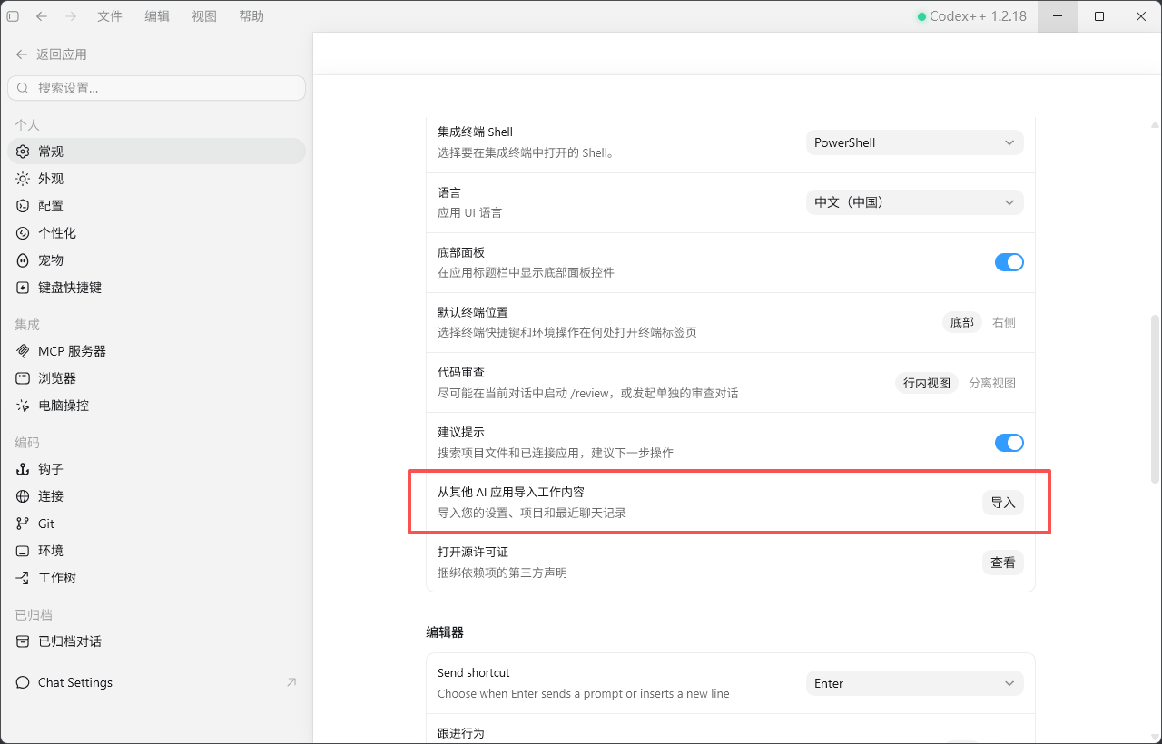Click the 集成终端 Shell label
This screenshot has height=744, width=1162.
point(476,132)
